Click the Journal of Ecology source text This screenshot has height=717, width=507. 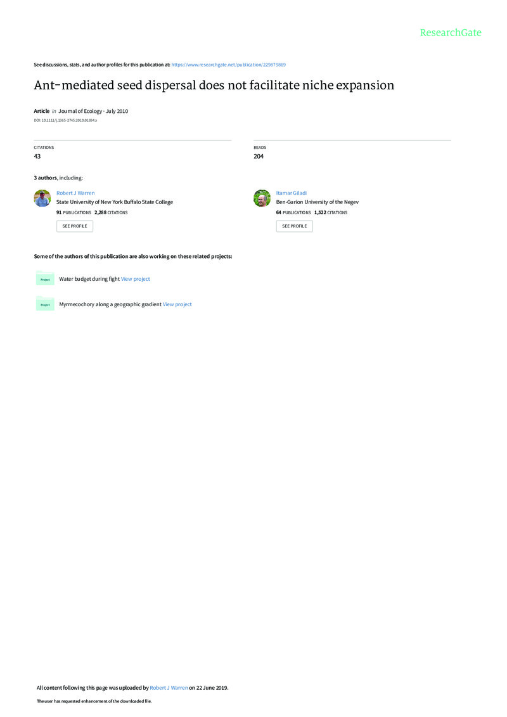(93, 111)
